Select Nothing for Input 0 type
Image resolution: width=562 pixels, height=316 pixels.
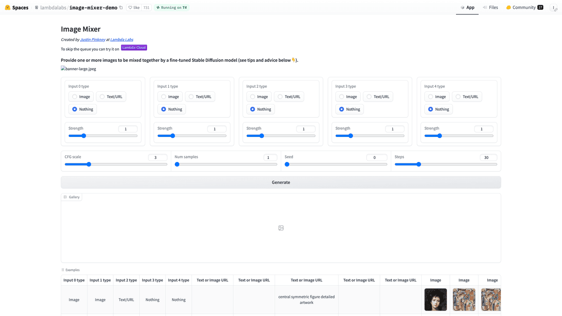point(83,109)
